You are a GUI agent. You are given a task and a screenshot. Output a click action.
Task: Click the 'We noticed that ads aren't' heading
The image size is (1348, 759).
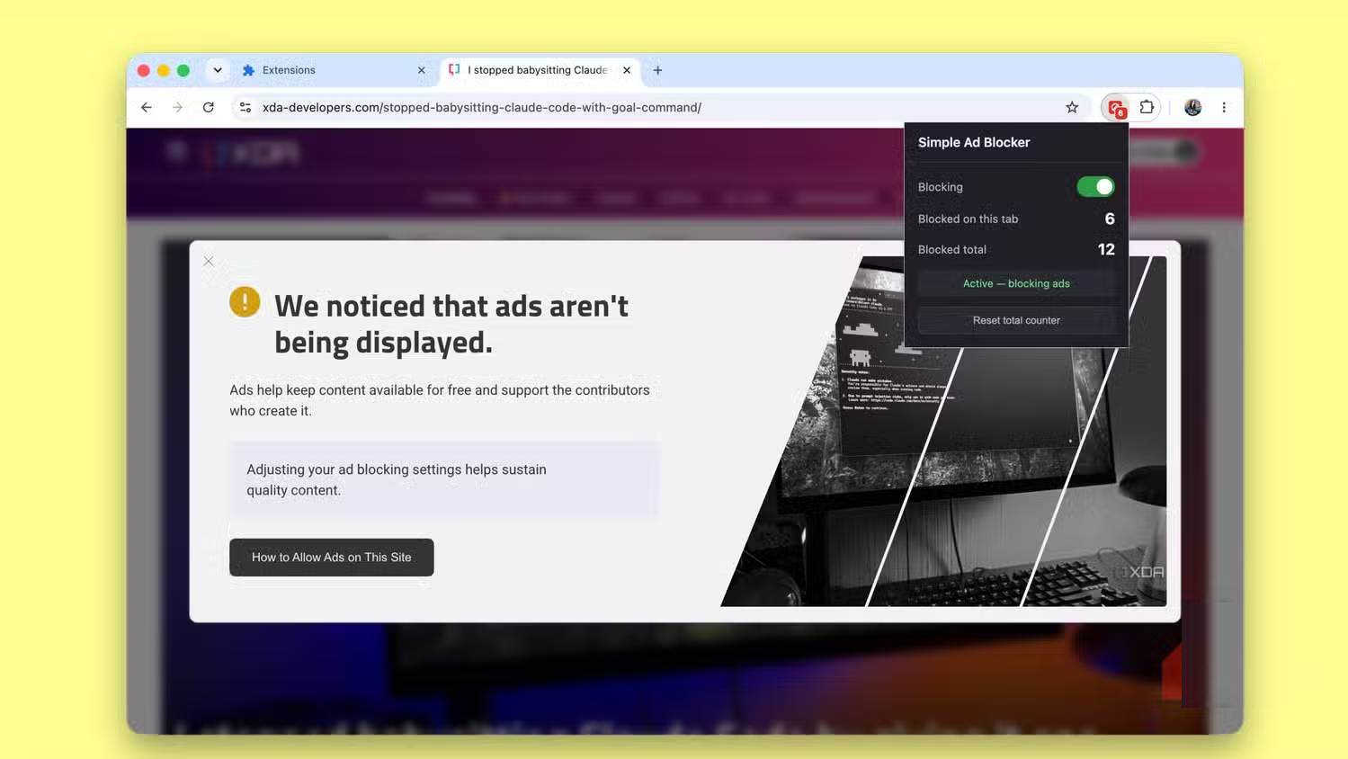click(451, 324)
